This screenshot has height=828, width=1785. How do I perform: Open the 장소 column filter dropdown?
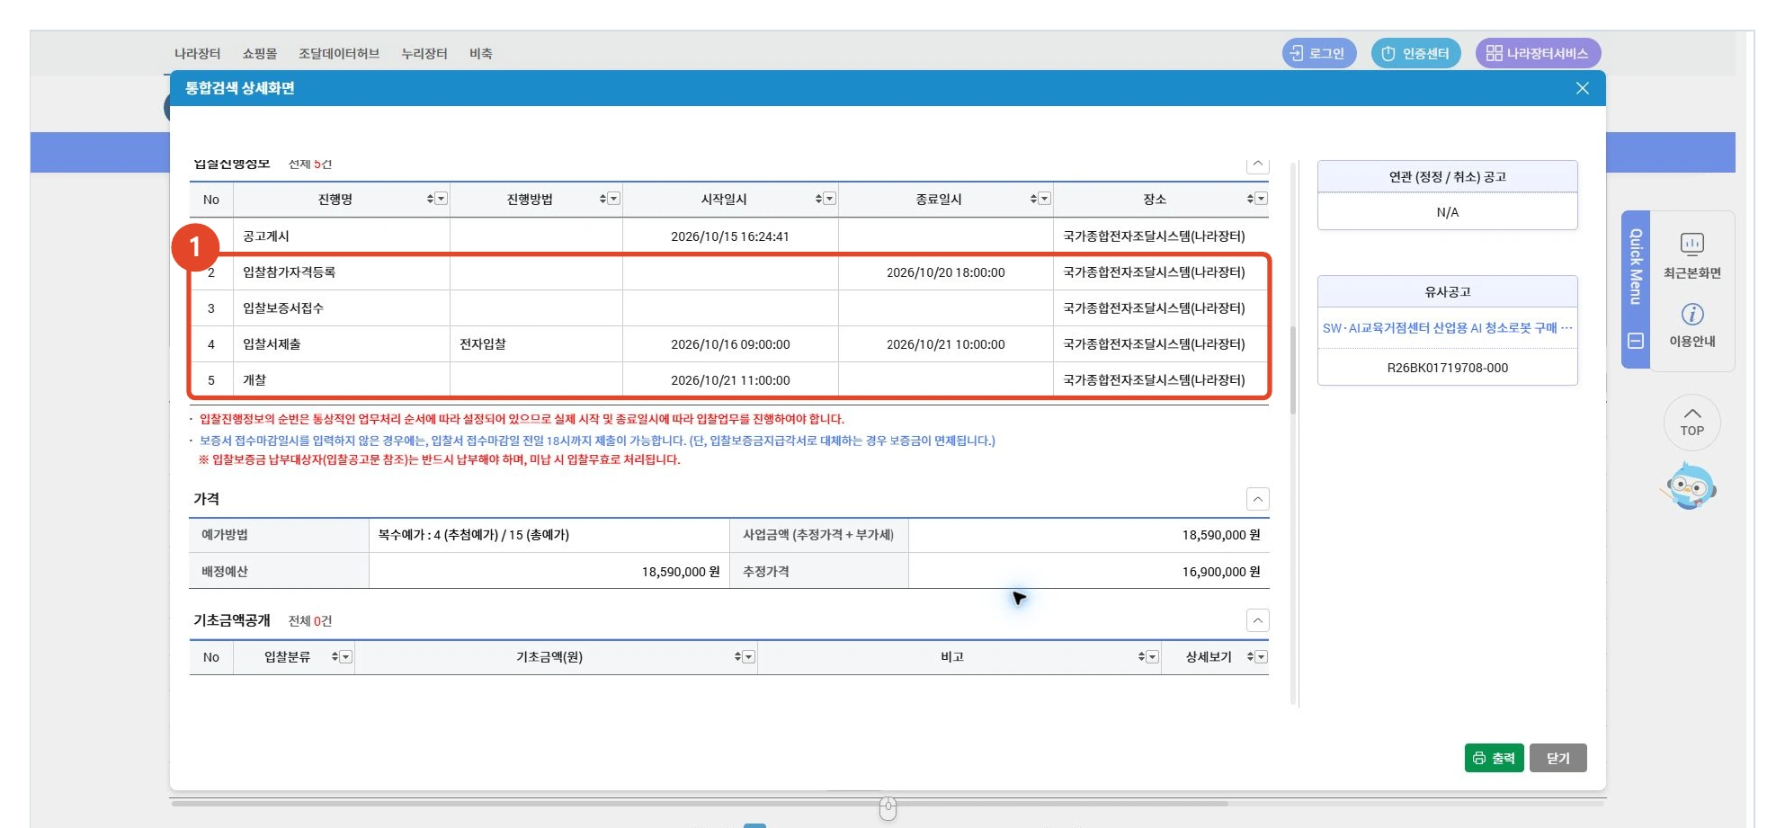pos(1261,199)
